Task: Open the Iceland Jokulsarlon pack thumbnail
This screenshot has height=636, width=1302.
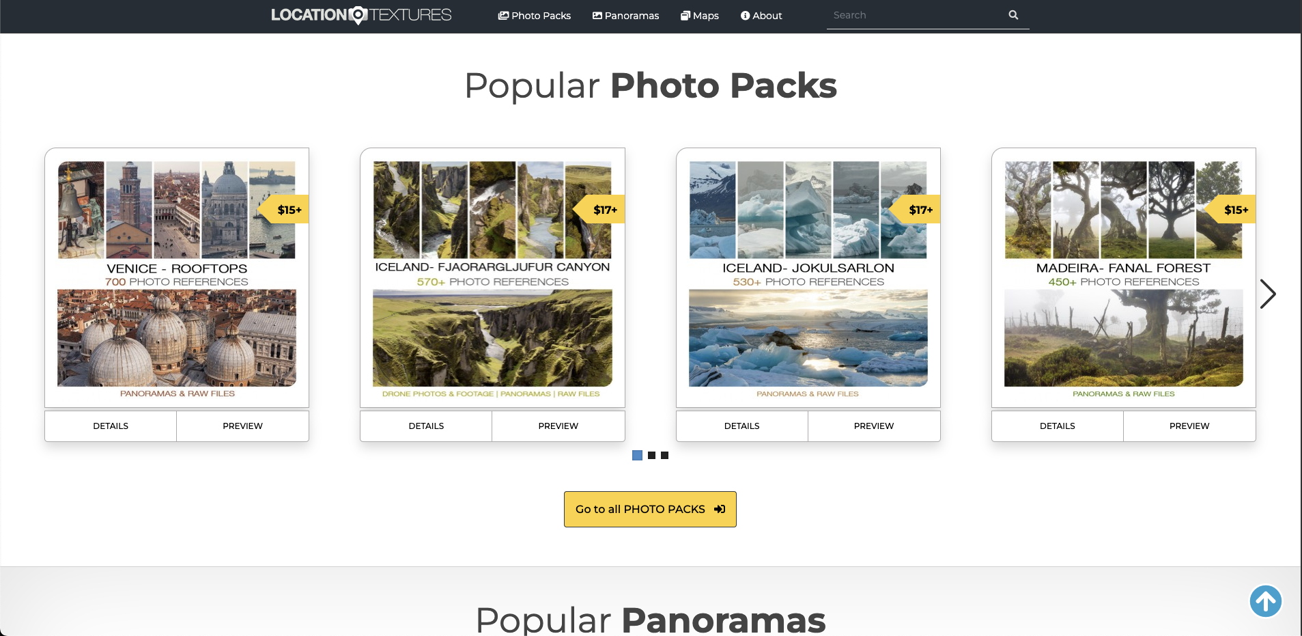Action: [808, 277]
